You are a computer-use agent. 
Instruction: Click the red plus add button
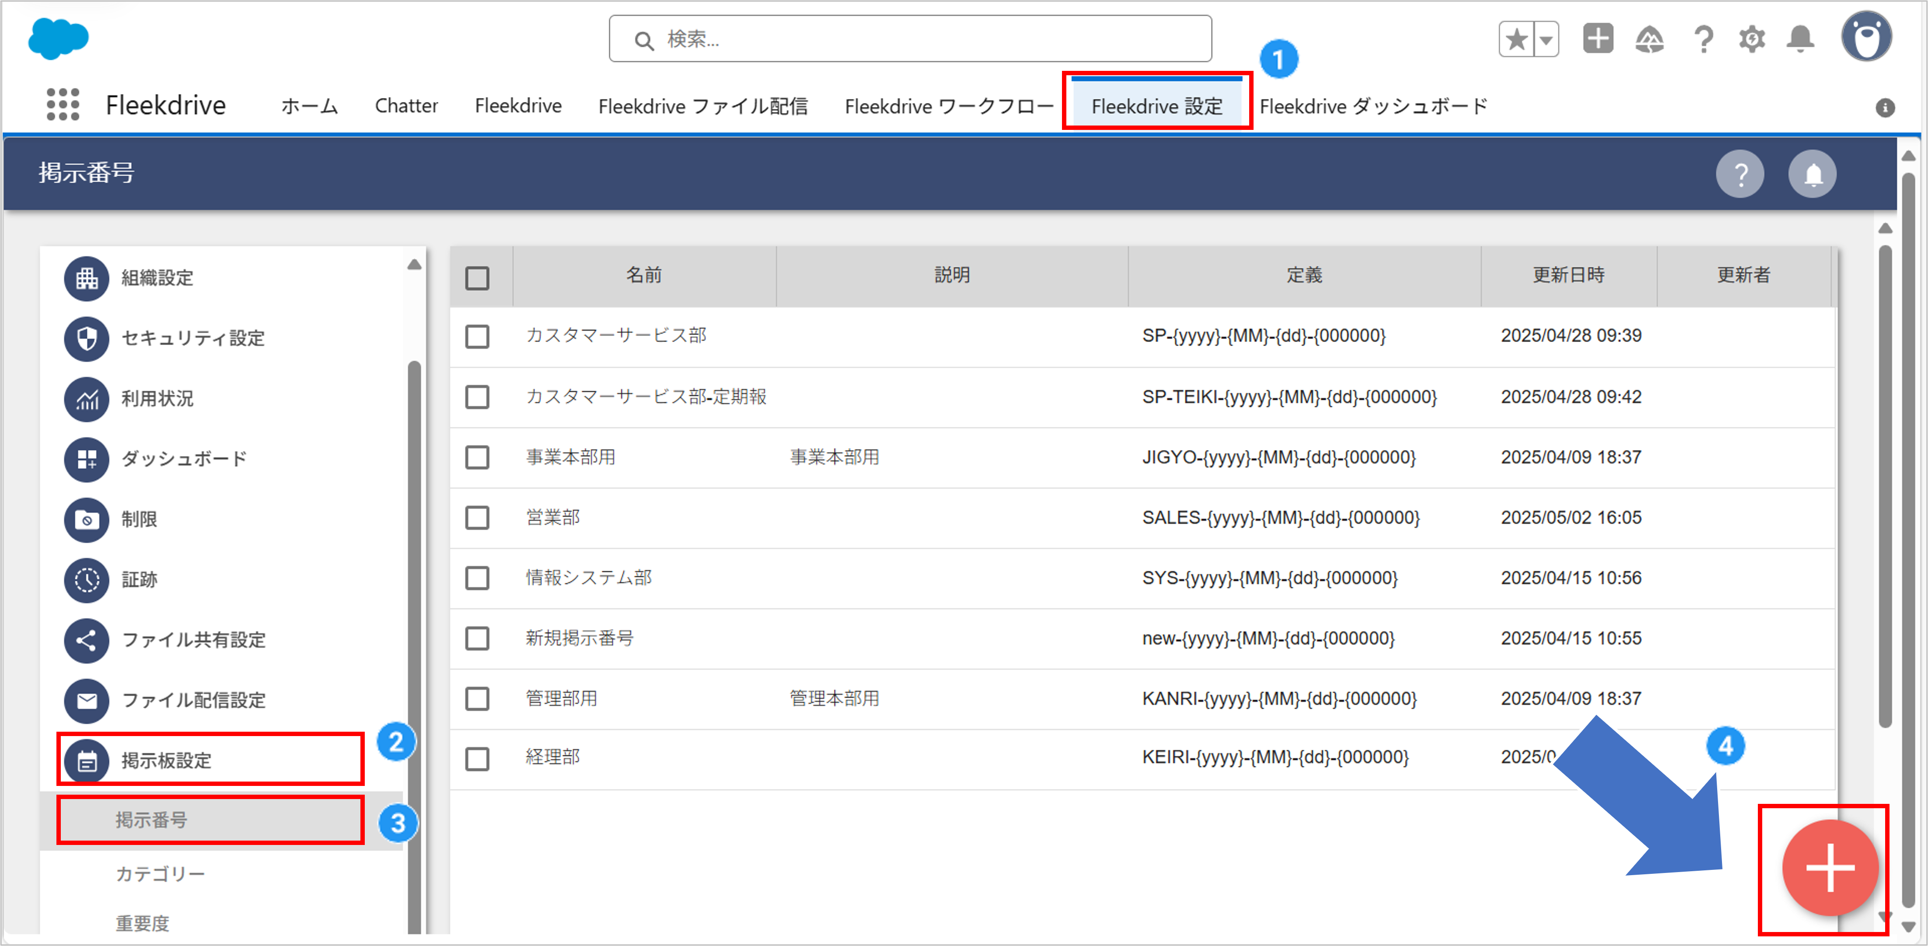click(x=1830, y=868)
